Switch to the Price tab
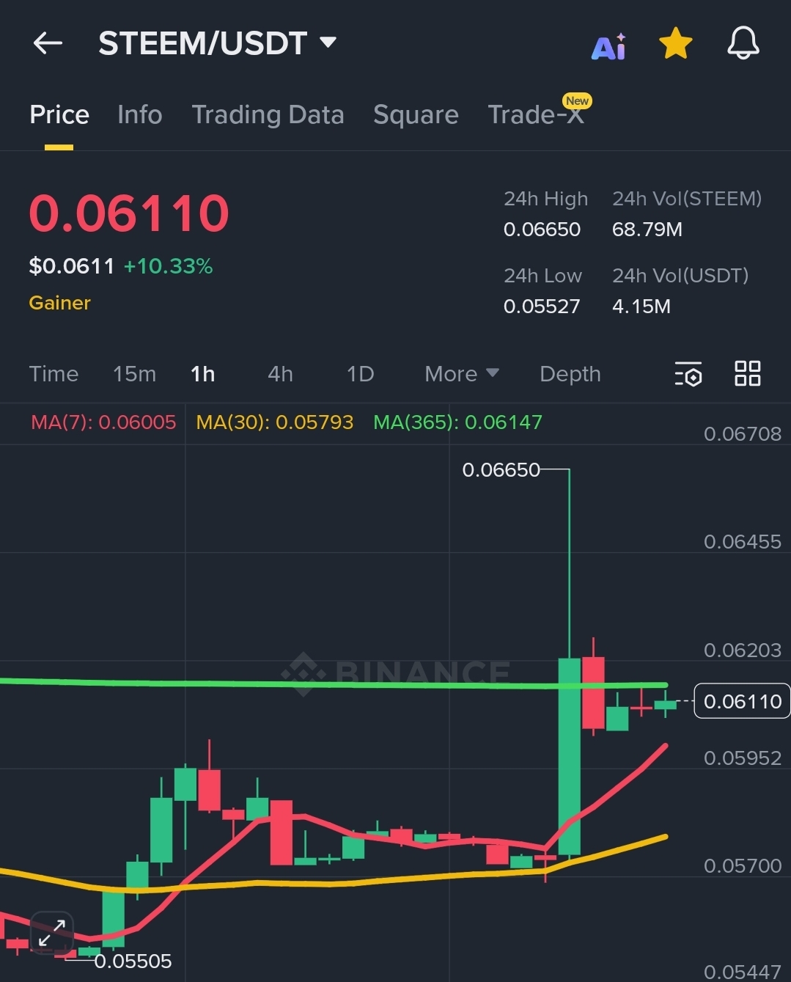Viewport: 791px width, 982px height. (x=59, y=114)
